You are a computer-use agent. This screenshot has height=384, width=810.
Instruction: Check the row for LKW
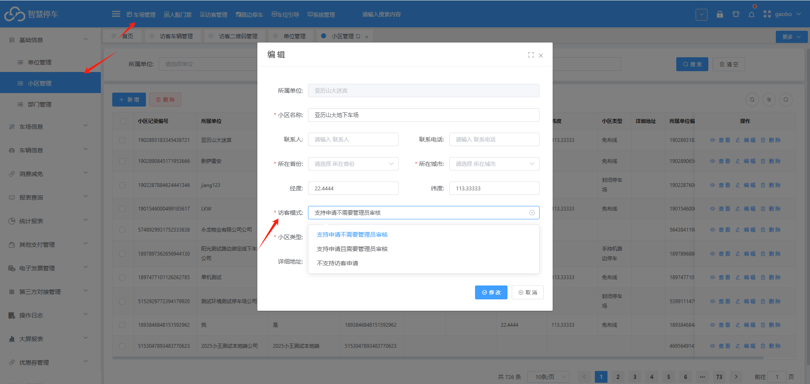122,209
